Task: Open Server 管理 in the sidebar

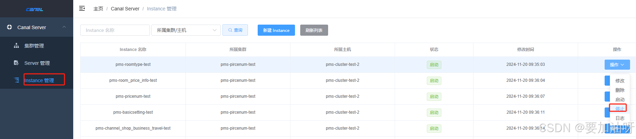Action: pyautogui.click(x=37, y=63)
